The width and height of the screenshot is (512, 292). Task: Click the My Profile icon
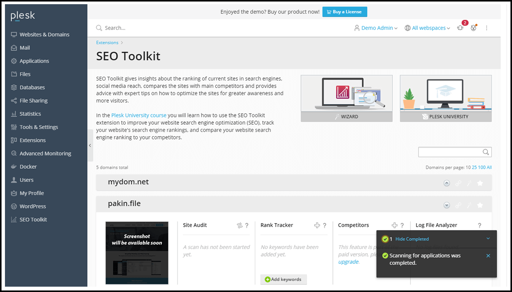pyautogui.click(x=14, y=193)
